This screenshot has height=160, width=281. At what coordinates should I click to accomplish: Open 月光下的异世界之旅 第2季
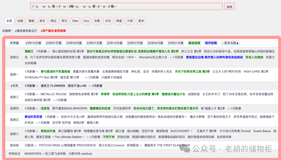pos(192,72)
